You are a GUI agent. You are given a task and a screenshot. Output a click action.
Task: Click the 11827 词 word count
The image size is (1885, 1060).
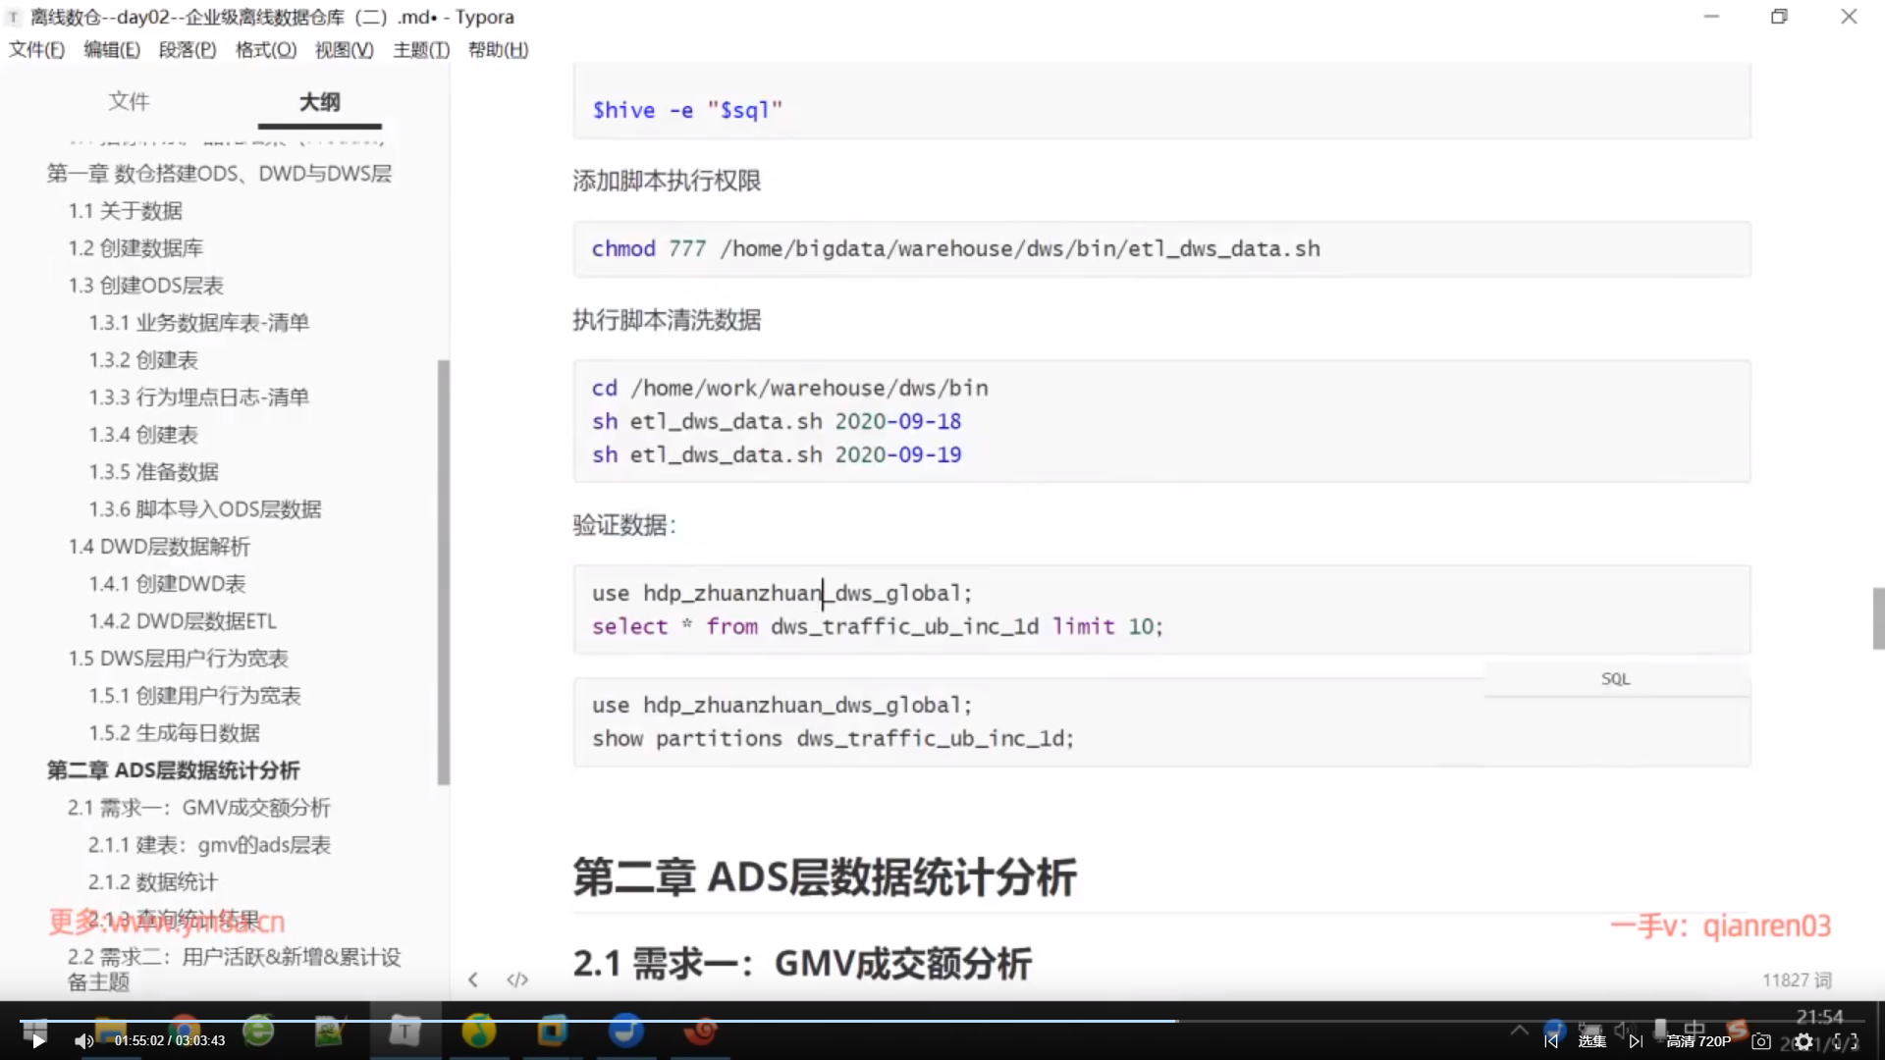1796,980
